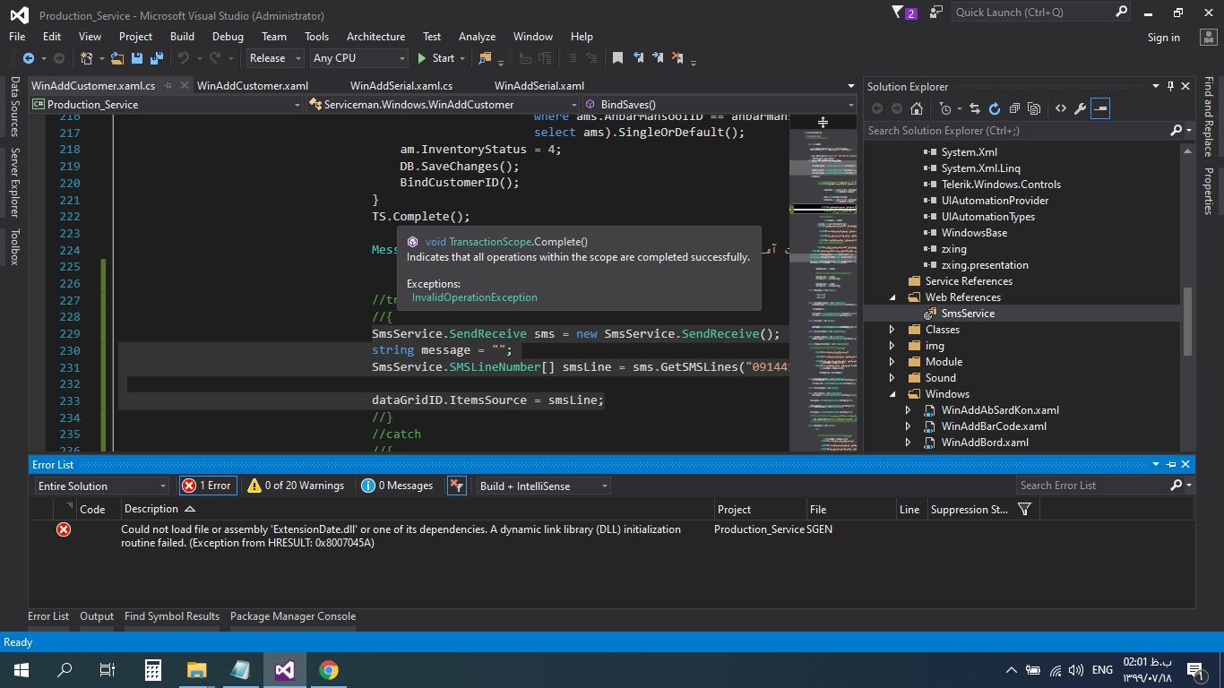
Task: Click the Quick Launch search magnifier icon
Action: (1122, 13)
